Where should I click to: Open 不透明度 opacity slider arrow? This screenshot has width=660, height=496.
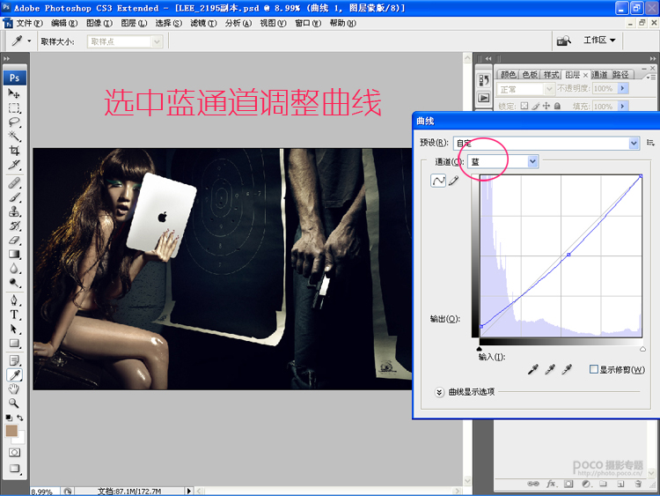point(623,88)
